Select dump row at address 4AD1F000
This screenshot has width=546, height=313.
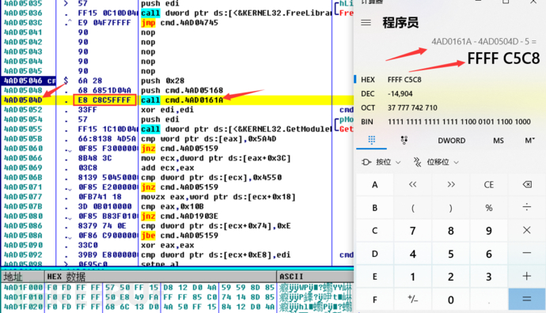click(177, 288)
